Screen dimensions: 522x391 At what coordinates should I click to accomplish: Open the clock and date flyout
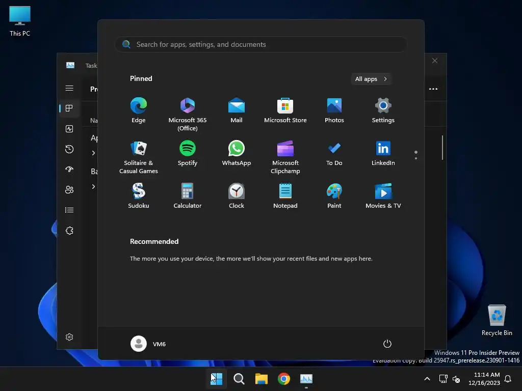tap(484, 379)
